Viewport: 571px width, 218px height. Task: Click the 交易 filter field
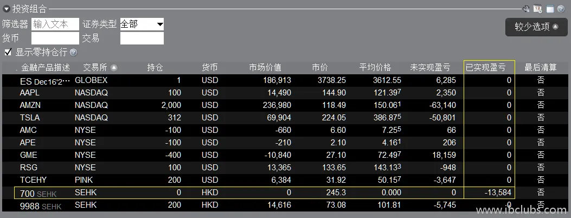pos(142,38)
